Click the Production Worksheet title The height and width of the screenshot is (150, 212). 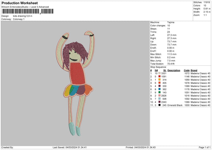(17, 2)
